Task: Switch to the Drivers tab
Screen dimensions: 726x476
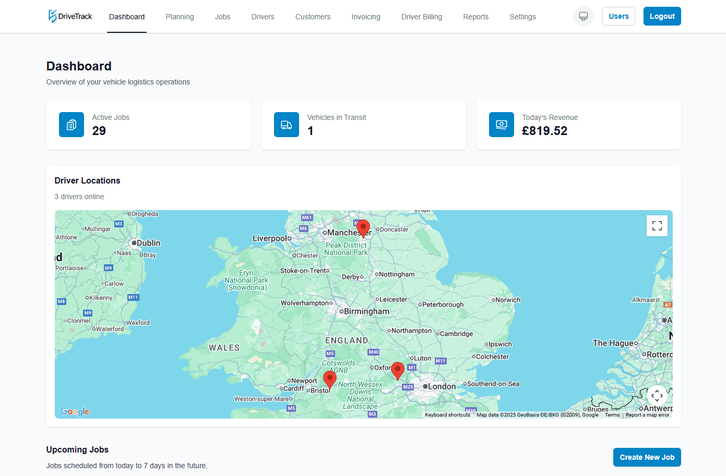Action: pos(263,17)
